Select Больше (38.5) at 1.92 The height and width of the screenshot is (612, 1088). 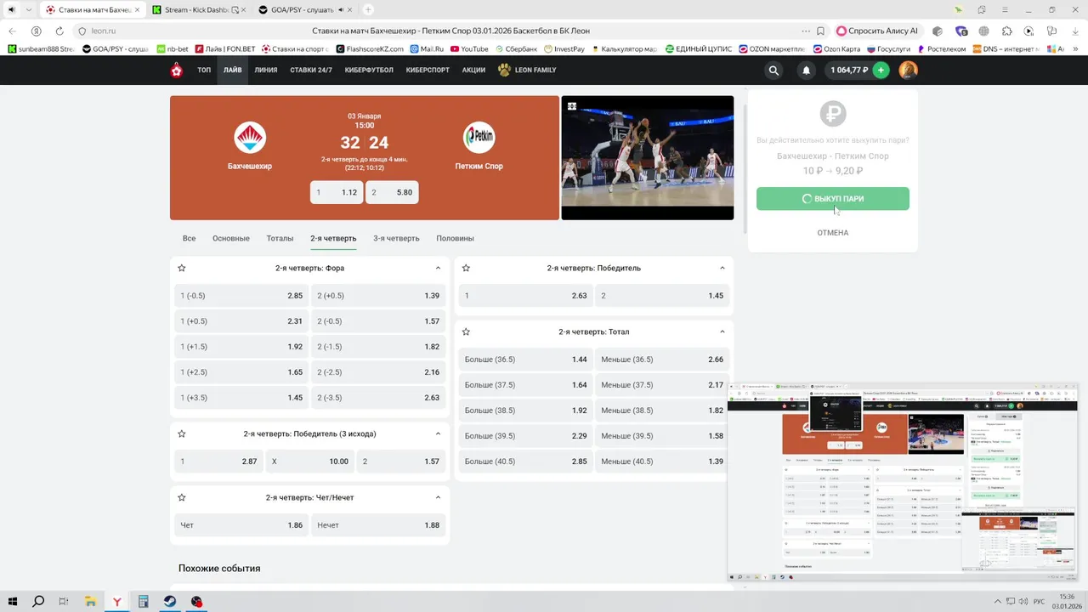(525, 411)
